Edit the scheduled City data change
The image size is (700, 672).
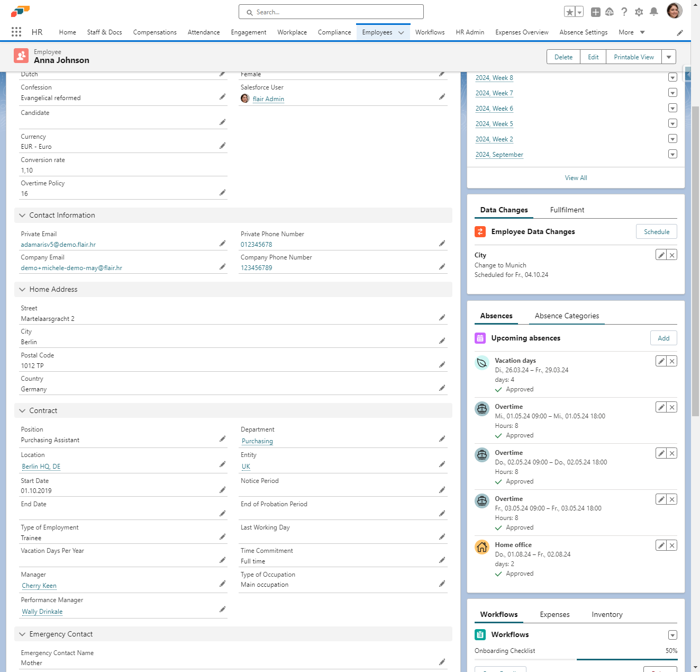click(x=661, y=255)
